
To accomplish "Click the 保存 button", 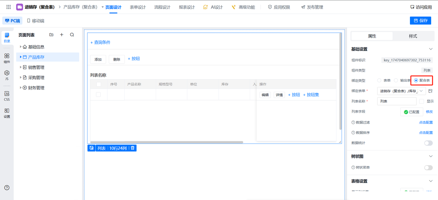I will click(420, 20).
